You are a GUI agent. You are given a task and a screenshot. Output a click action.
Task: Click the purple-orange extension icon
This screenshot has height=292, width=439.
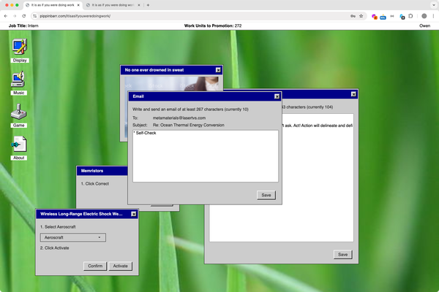(x=375, y=17)
